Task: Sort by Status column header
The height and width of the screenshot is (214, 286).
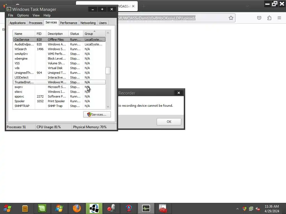Action: (x=76, y=34)
